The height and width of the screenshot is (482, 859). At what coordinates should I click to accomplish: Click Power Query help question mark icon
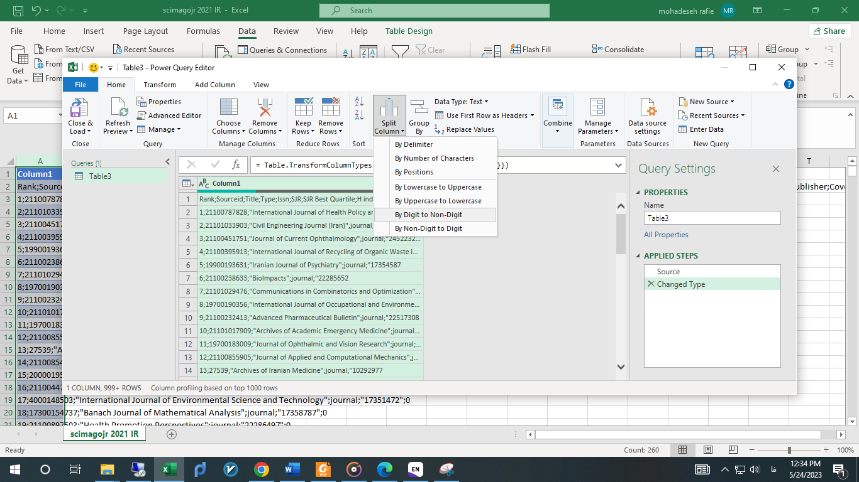point(789,84)
